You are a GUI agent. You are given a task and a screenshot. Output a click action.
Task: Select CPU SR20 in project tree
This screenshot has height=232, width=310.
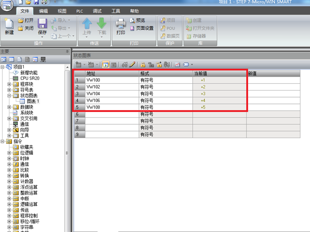(30, 79)
